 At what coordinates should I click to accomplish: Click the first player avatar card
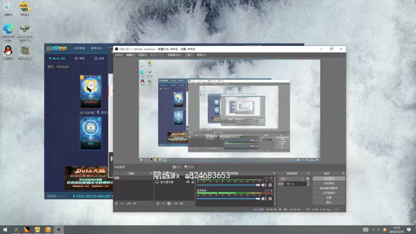[90, 92]
